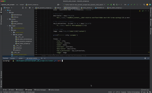Open the TODO tool window
The width and height of the screenshot is (152, 93).
11,90
